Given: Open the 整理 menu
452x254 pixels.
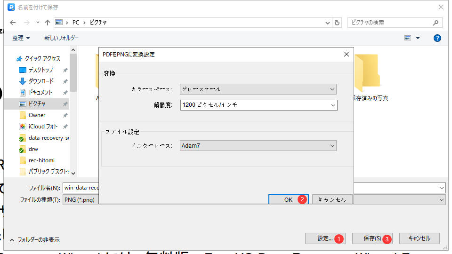Looking at the screenshot, I should click(x=21, y=38).
